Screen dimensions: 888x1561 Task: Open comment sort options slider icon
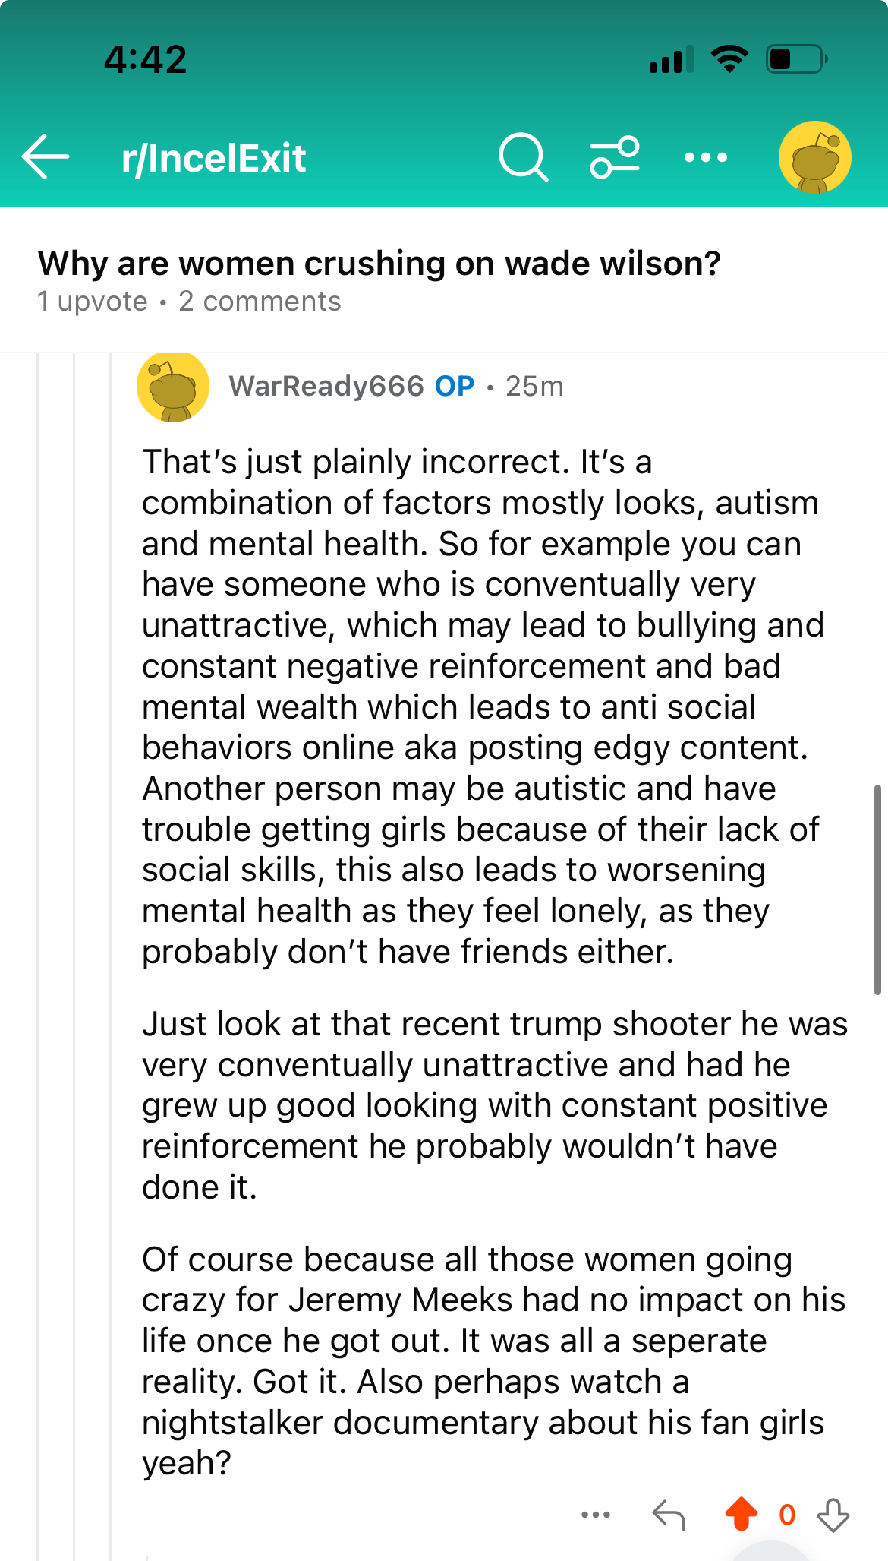click(x=615, y=157)
